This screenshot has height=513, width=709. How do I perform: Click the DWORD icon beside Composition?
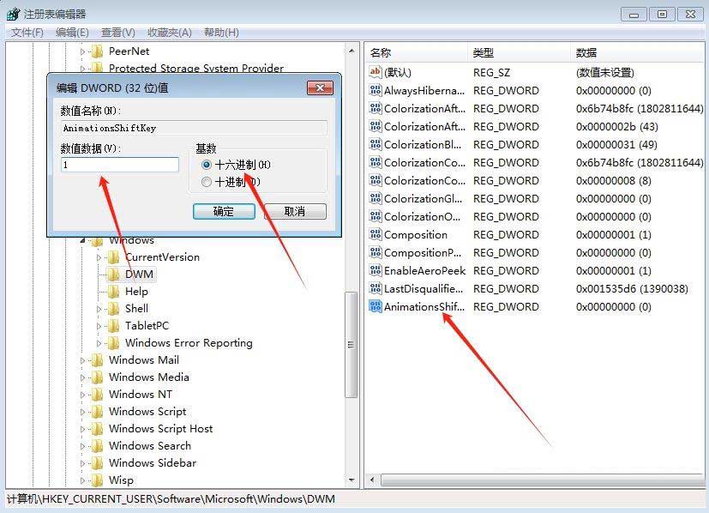click(x=376, y=234)
